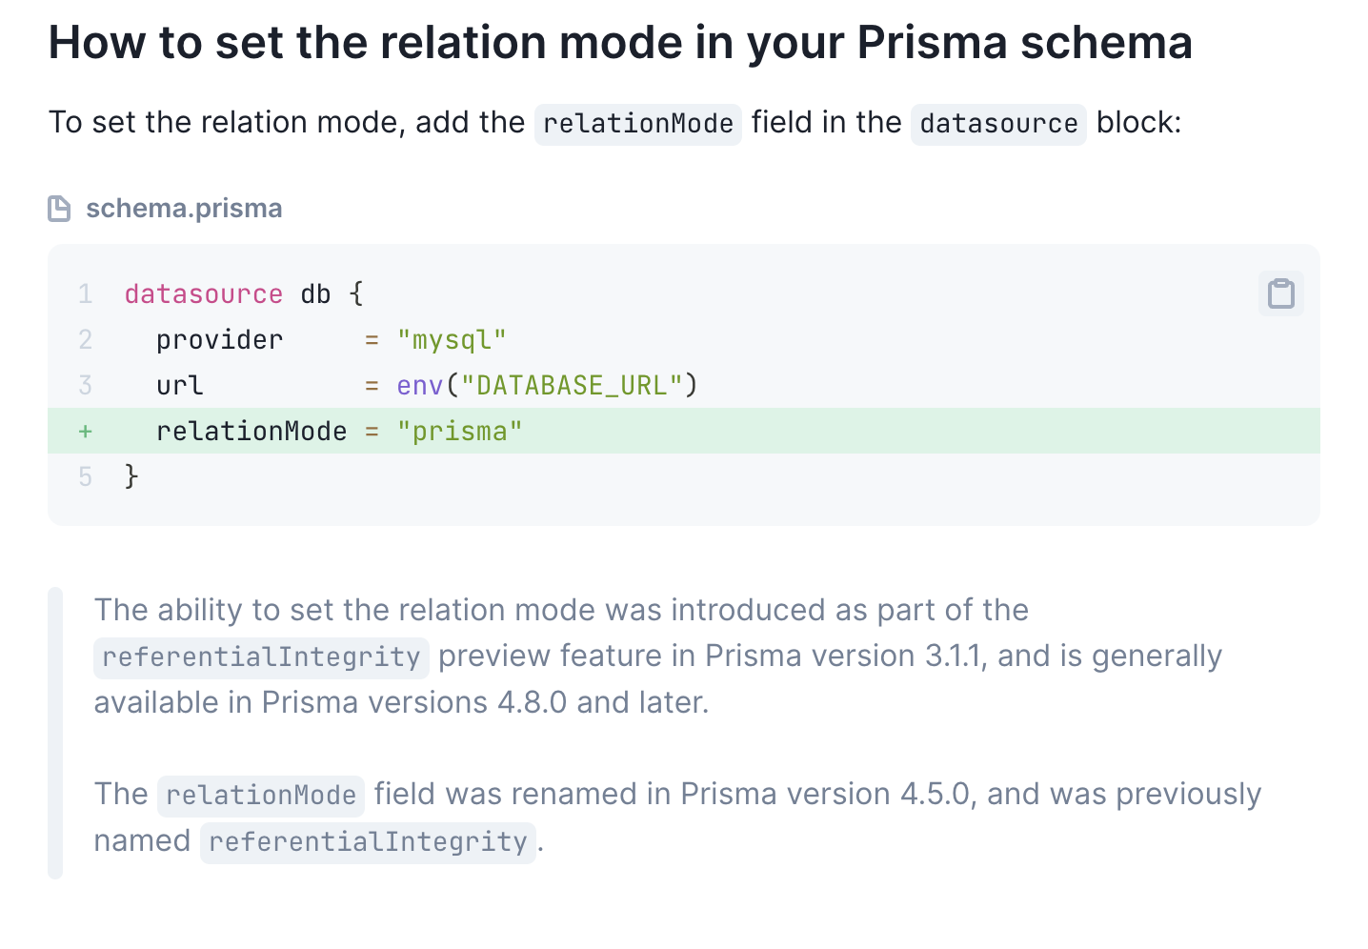Click line number 5 in the code gutter
This screenshot has width=1368, height=949.
(x=86, y=476)
